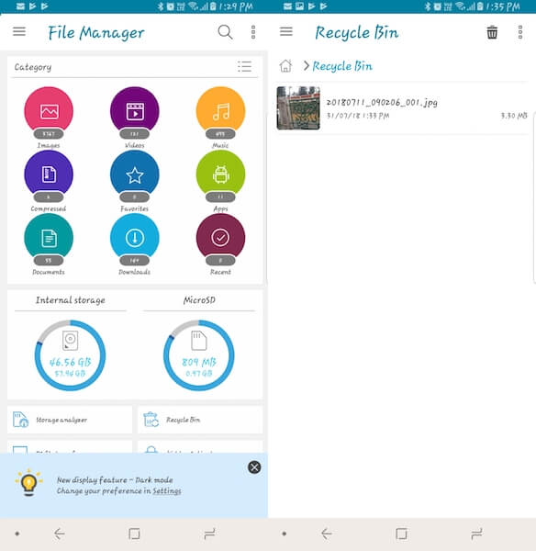The height and width of the screenshot is (551, 536).
Task: Open Recycle Bin shortcut button
Action: click(200, 420)
